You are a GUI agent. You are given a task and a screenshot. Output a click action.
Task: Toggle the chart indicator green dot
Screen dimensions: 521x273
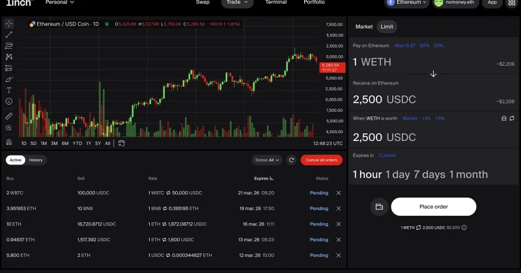(107, 24)
